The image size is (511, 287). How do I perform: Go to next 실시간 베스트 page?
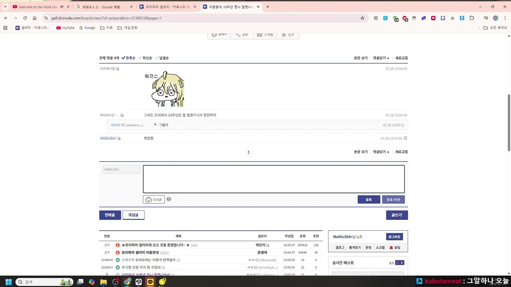click(x=402, y=263)
